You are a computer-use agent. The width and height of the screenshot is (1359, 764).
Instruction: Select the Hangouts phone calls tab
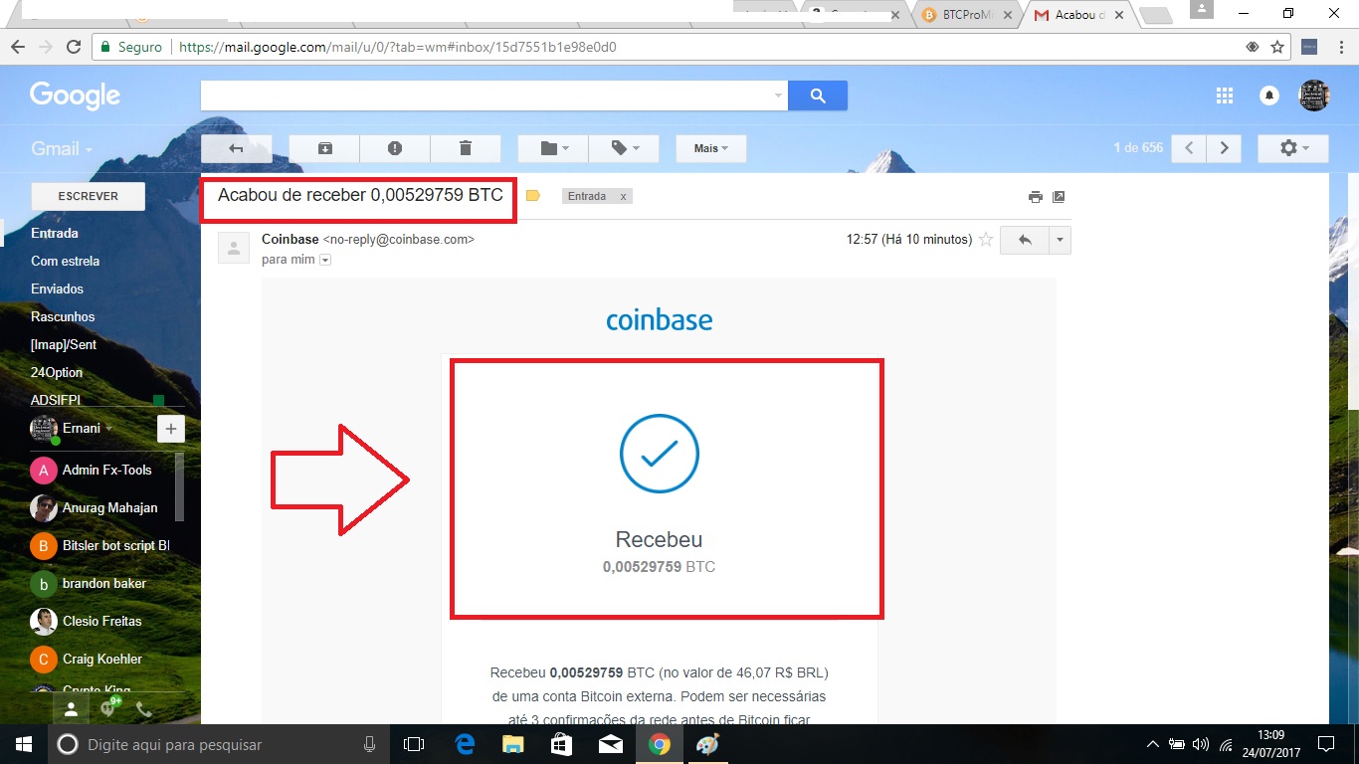pyautogui.click(x=144, y=709)
